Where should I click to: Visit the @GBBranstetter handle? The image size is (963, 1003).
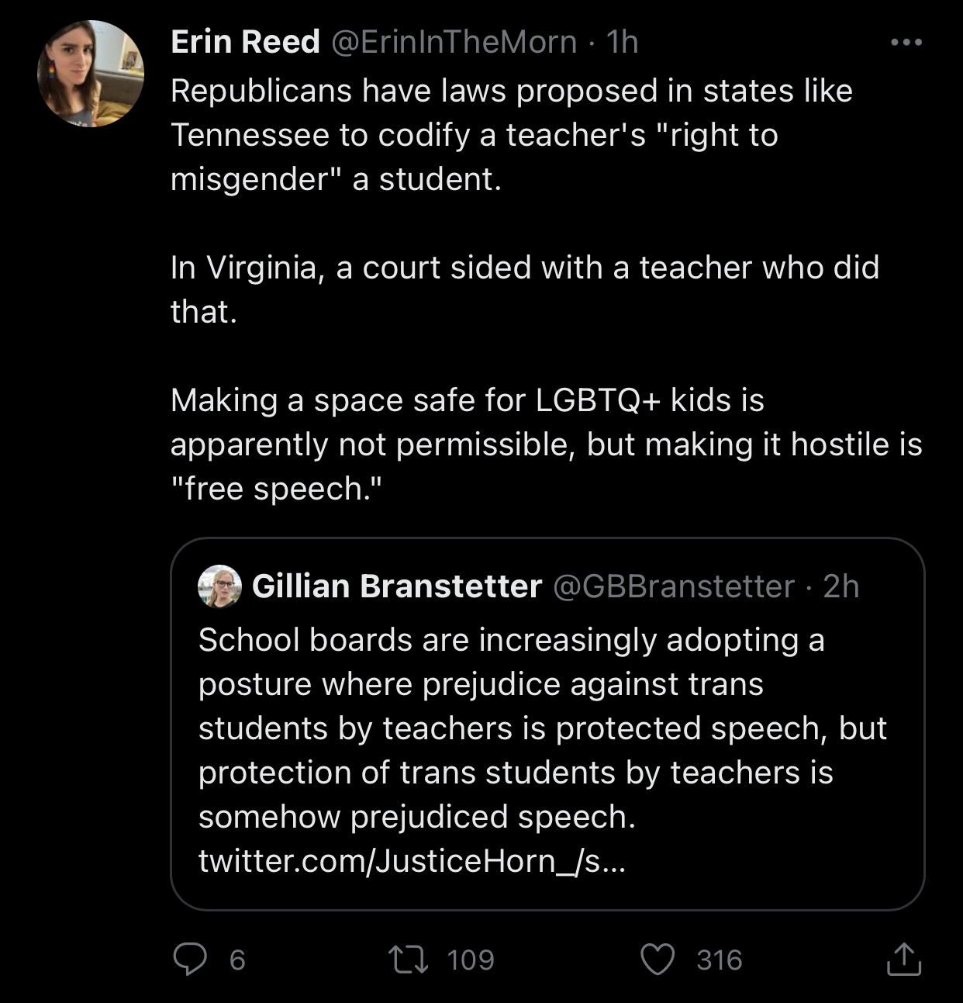coord(674,586)
